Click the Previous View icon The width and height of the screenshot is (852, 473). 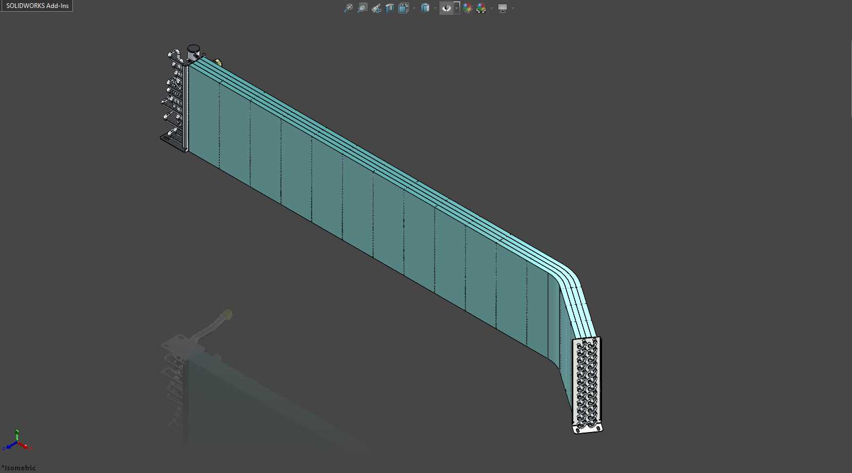[x=377, y=8]
